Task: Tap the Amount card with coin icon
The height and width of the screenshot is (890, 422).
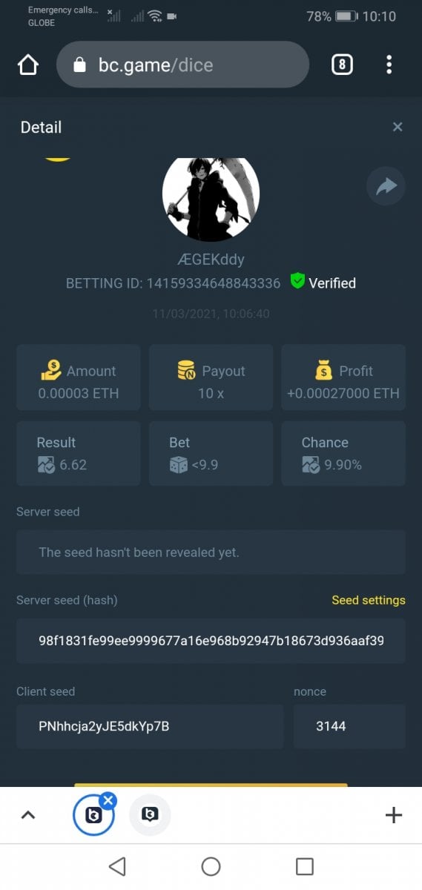Action: pos(78,377)
